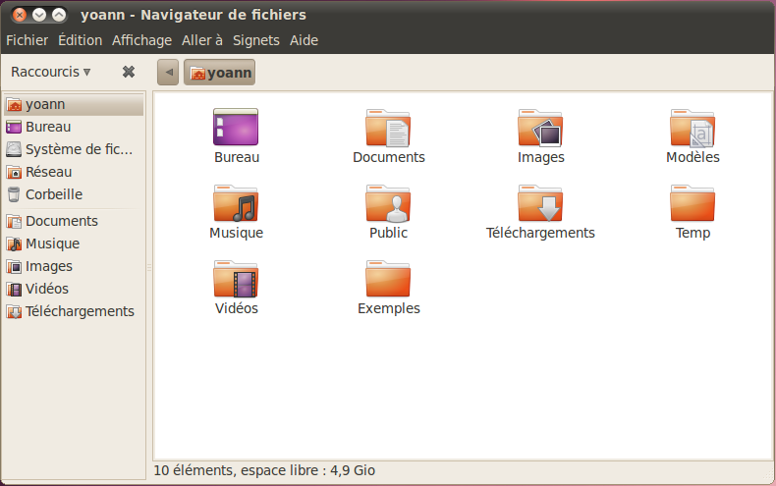776x486 pixels.
Task: Close the Navigateur de fichiers window
Action: tap(20, 16)
